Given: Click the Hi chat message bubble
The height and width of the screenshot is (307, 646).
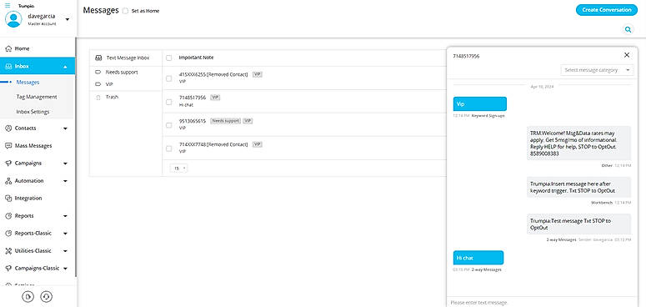Looking at the screenshot, I should click(x=478, y=258).
